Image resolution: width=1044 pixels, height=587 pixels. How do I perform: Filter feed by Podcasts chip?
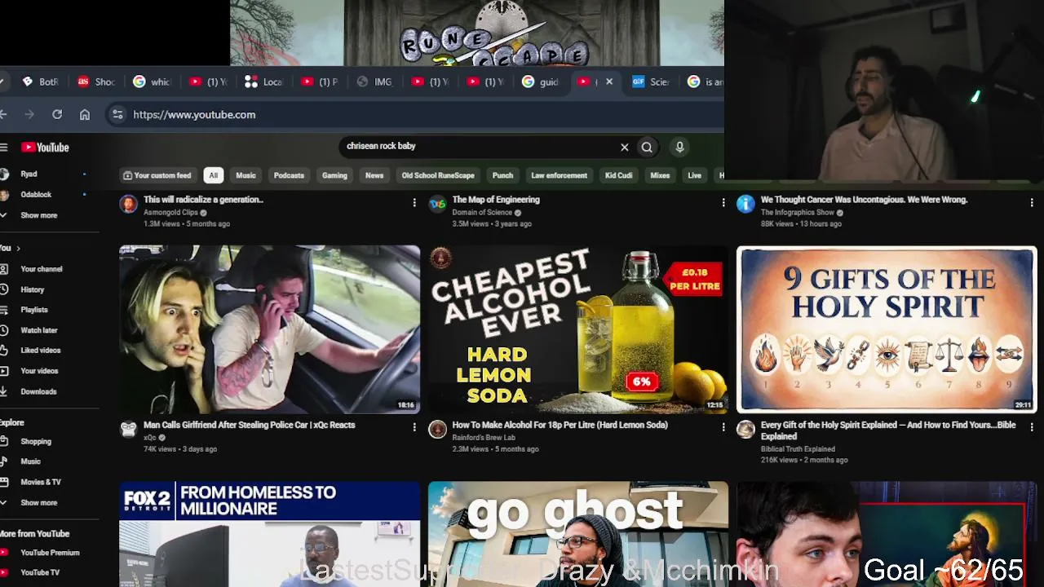tap(289, 175)
